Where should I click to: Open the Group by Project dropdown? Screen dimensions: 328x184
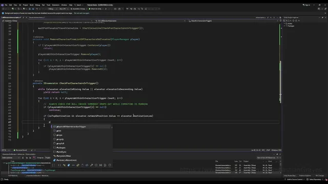pos(48,158)
